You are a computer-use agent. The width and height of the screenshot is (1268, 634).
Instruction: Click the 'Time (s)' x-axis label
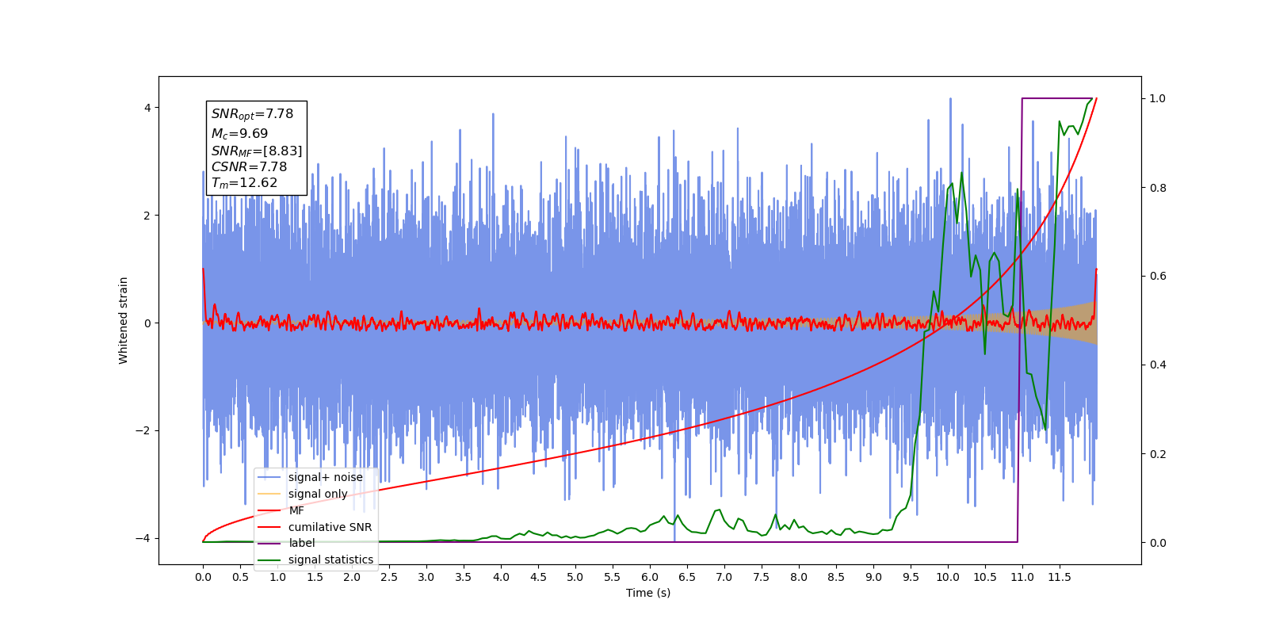648,593
